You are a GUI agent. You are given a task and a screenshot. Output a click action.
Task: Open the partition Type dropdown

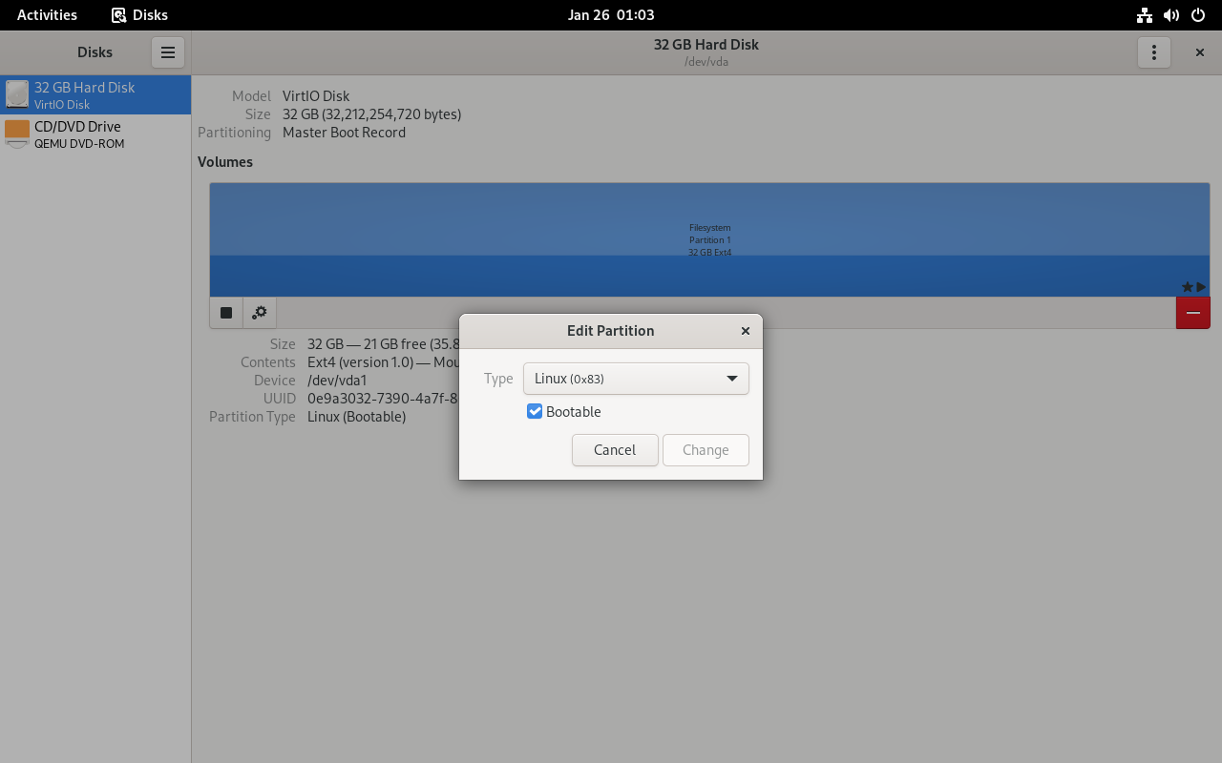(636, 379)
